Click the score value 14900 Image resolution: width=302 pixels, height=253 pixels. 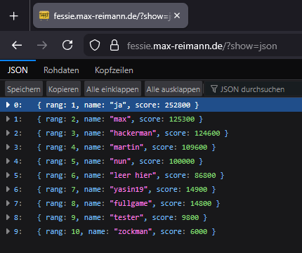197,189
